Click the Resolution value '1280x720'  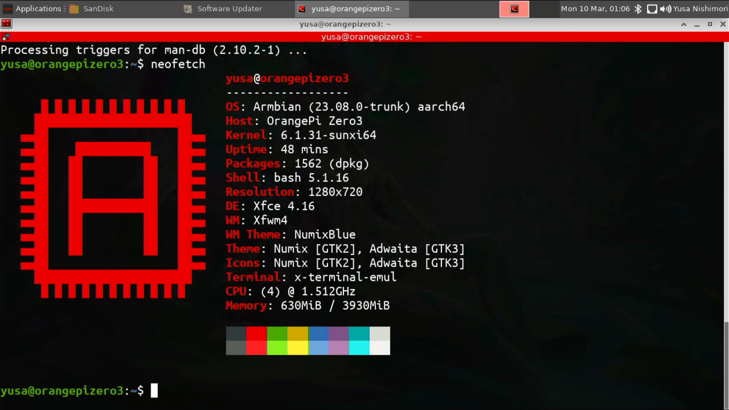[335, 192]
